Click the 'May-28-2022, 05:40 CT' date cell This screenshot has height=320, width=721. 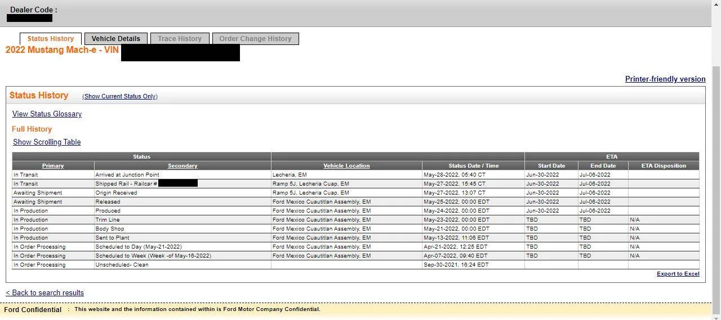tap(473, 175)
